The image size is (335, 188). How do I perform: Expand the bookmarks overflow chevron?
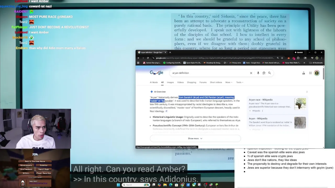tap(304, 63)
